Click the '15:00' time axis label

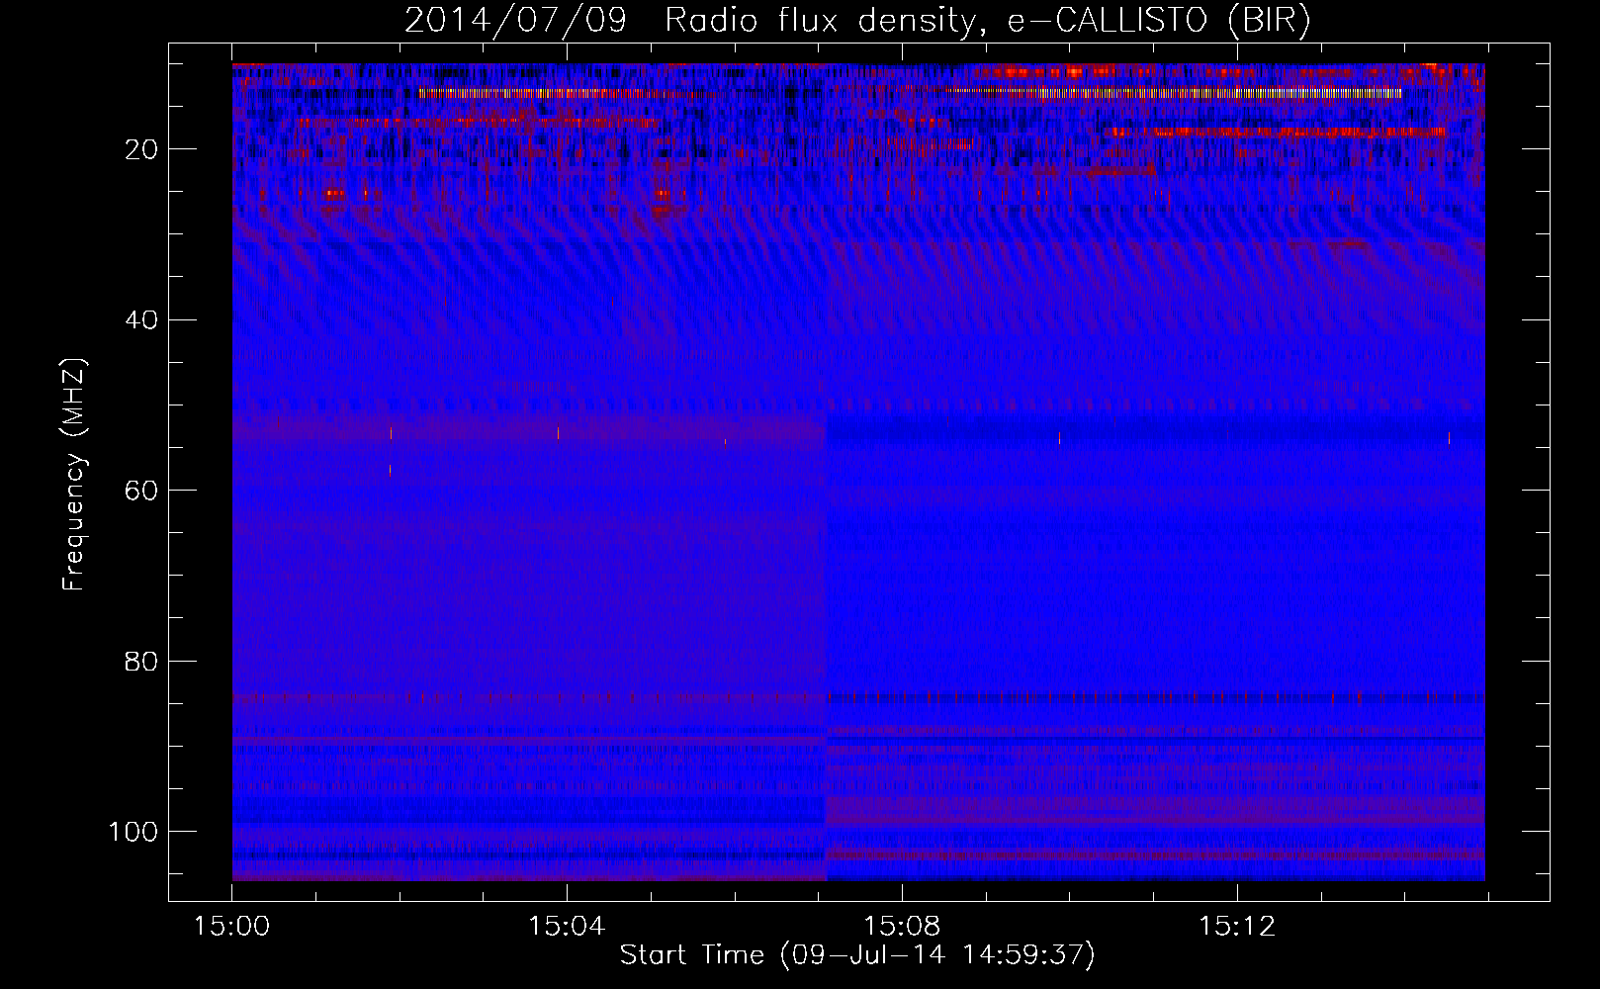[231, 927]
